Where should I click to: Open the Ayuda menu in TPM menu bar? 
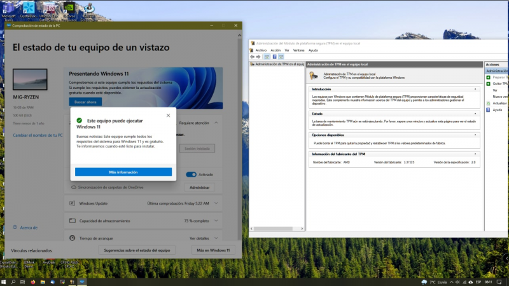pyautogui.click(x=313, y=50)
